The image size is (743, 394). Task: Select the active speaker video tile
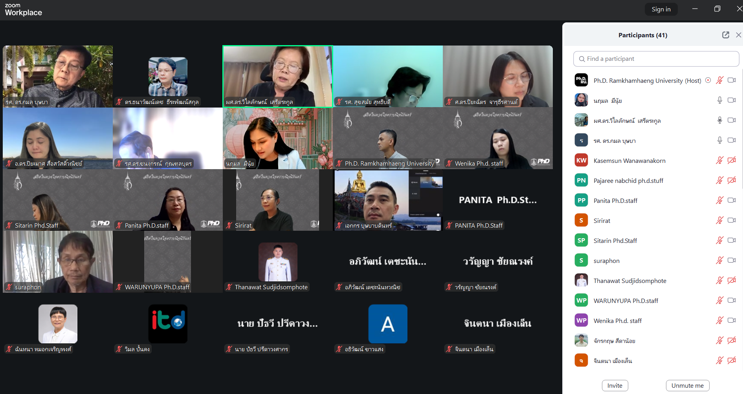point(277,76)
